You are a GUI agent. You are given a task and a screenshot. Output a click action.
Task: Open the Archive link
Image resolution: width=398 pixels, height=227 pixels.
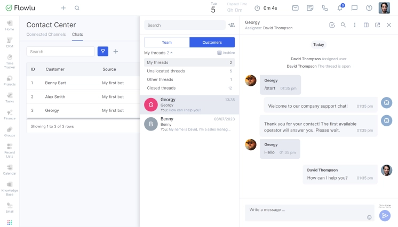(x=226, y=53)
